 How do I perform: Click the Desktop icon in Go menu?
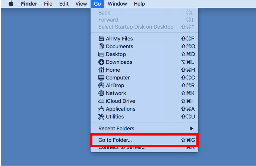click(101, 54)
